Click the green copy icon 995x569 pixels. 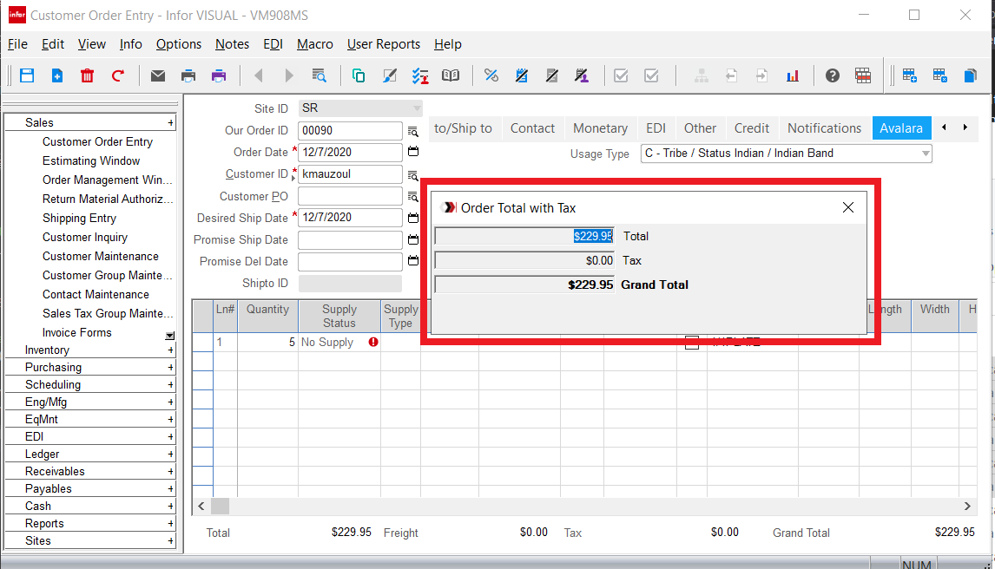[x=359, y=75]
